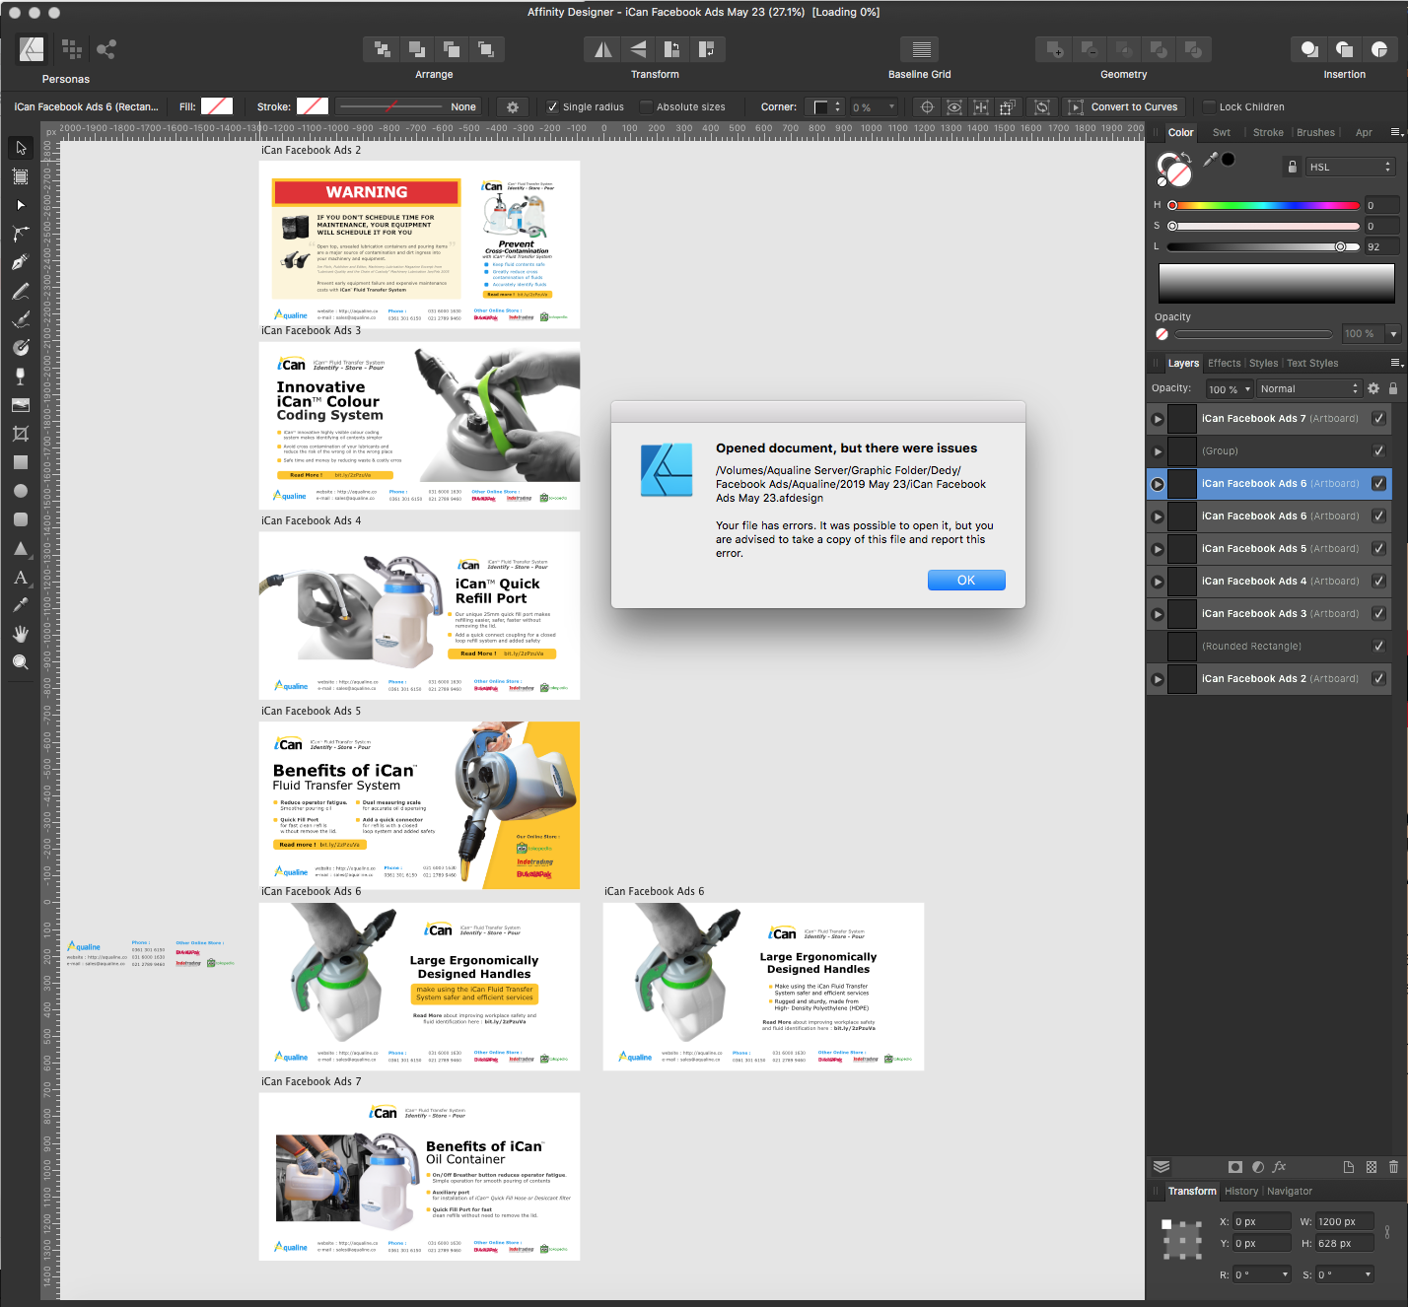Click the Hue slider in Color panel
The image size is (1408, 1307).
[x=1264, y=206]
